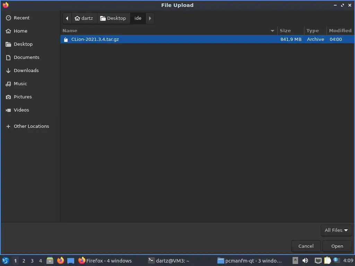Navigate to Desktop in path bar
The image size is (355, 266).
coord(113,18)
